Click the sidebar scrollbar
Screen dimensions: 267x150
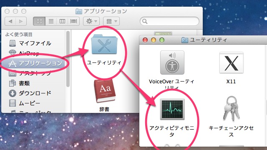pyautogui.click(x=68, y=59)
